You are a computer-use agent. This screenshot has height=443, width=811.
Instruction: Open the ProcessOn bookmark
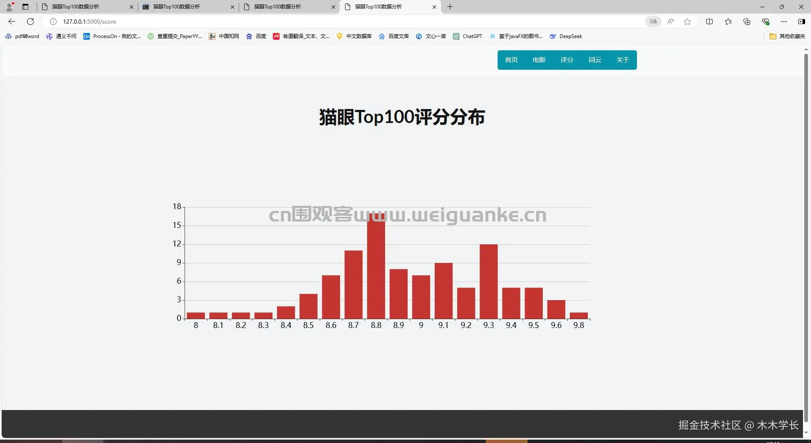pos(112,36)
